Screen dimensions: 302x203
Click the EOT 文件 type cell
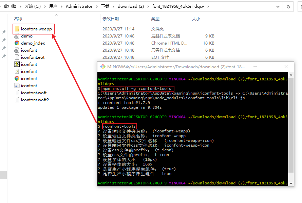pos(160,57)
